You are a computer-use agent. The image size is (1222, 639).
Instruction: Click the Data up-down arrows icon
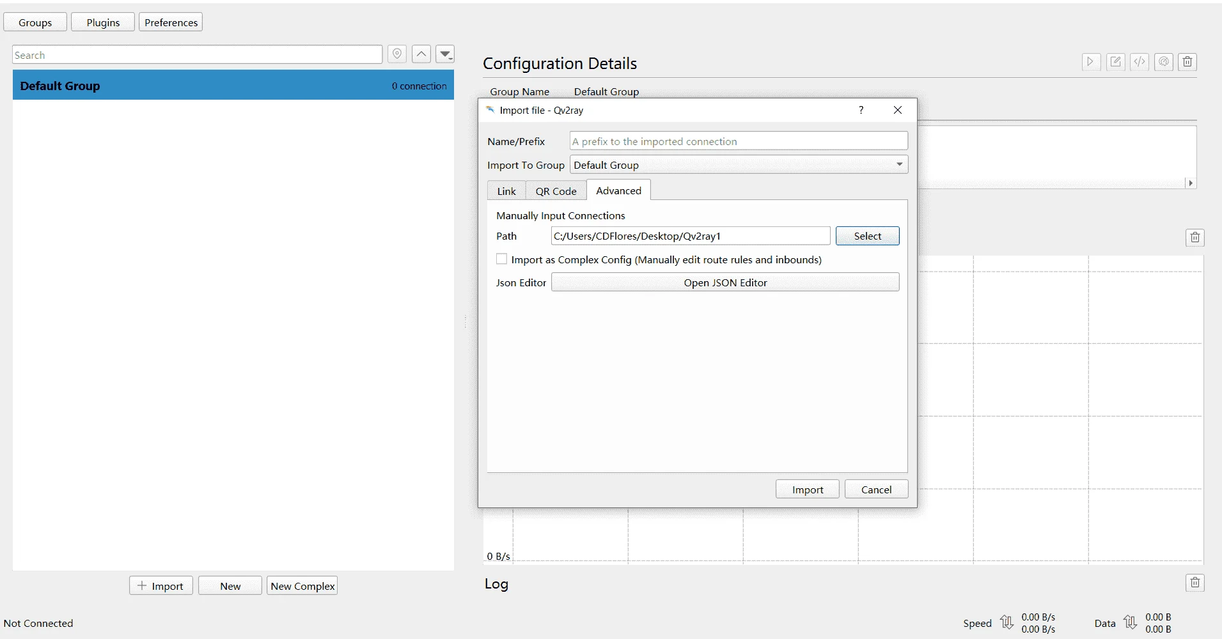pyautogui.click(x=1131, y=622)
